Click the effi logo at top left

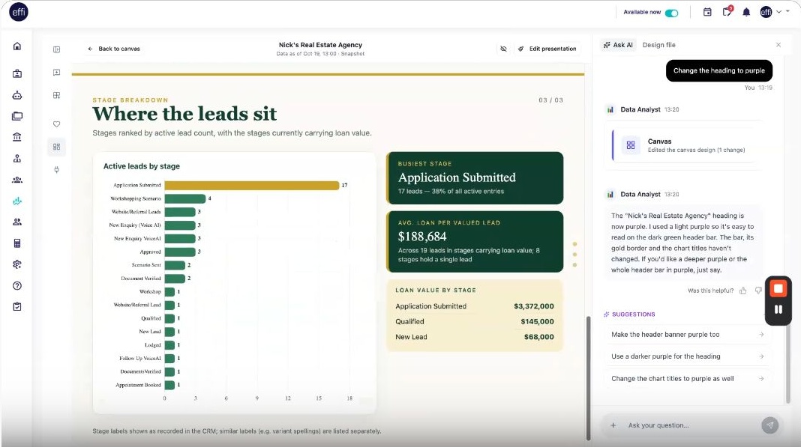(19, 12)
